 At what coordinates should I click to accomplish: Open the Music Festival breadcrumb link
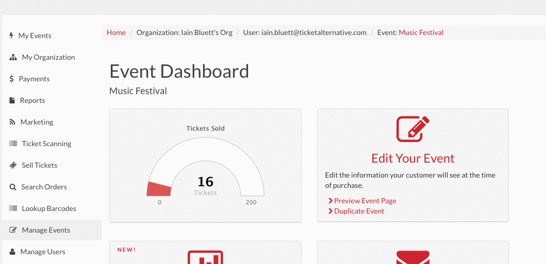coord(421,32)
